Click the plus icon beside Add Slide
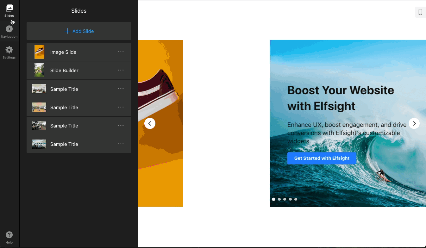Screen dimensions: 426x248 point(67,31)
